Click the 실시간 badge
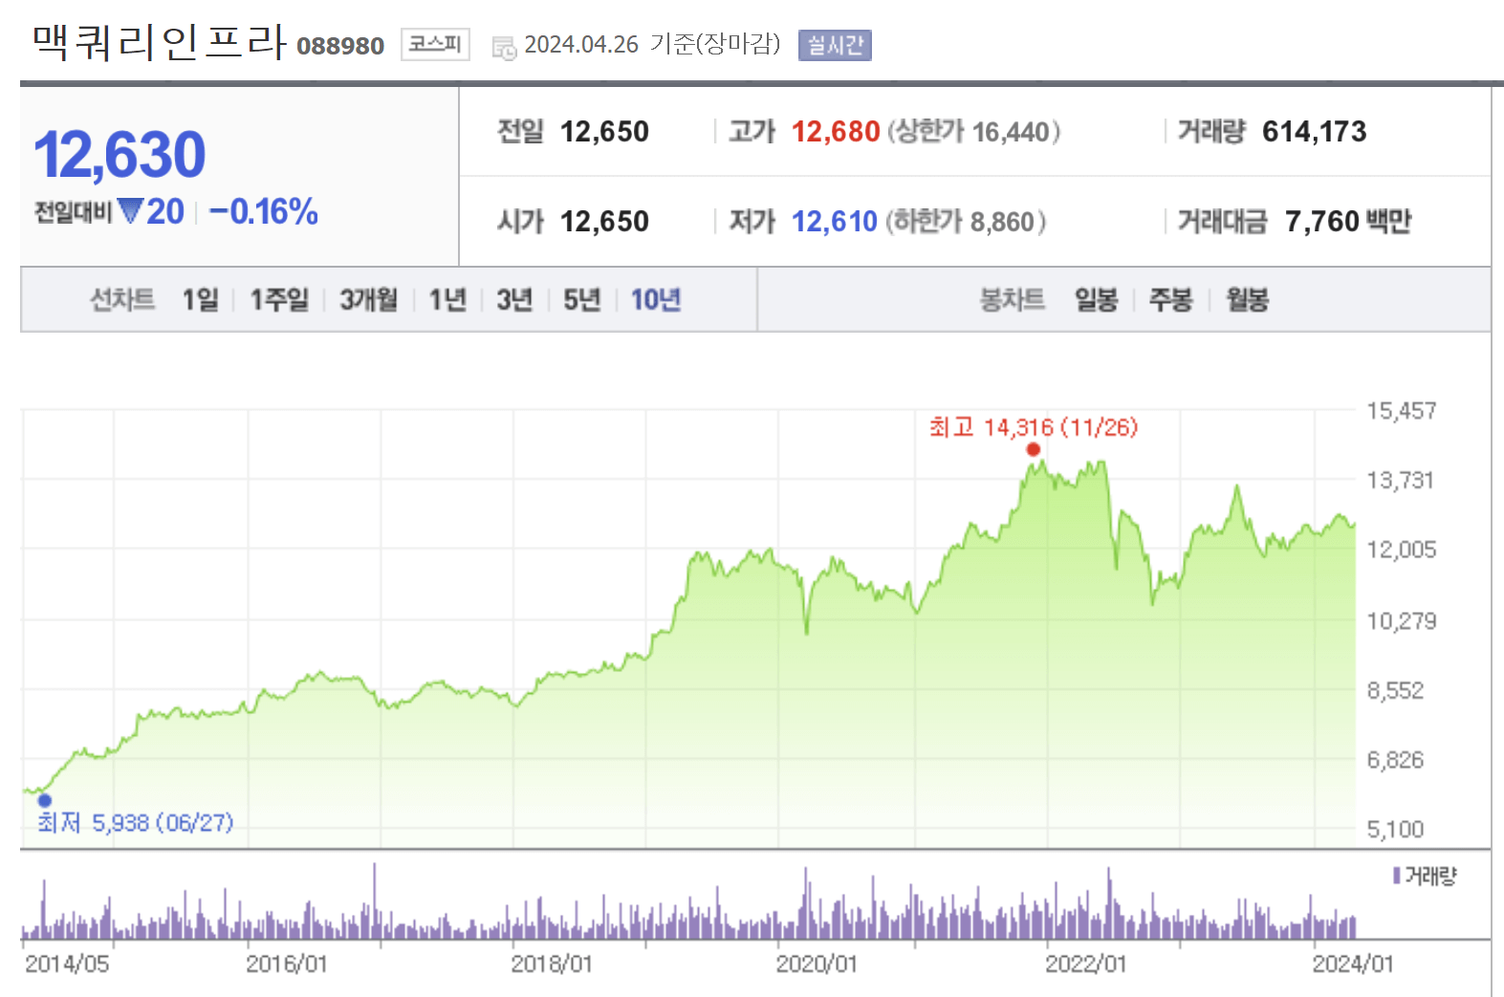 [x=835, y=45]
